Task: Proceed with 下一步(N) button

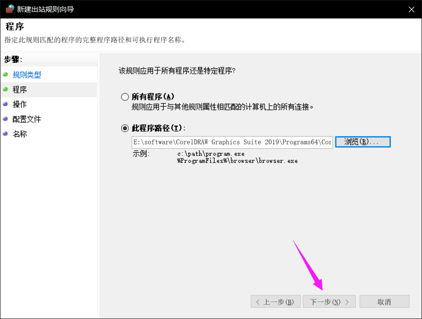Action: [x=329, y=301]
